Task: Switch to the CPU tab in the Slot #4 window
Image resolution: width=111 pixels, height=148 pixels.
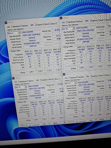Action: point(66,78)
